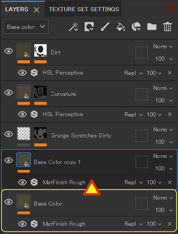Click the add mask icon in toolbar
The height and width of the screenshot is (234, 178).
[89, 27]
